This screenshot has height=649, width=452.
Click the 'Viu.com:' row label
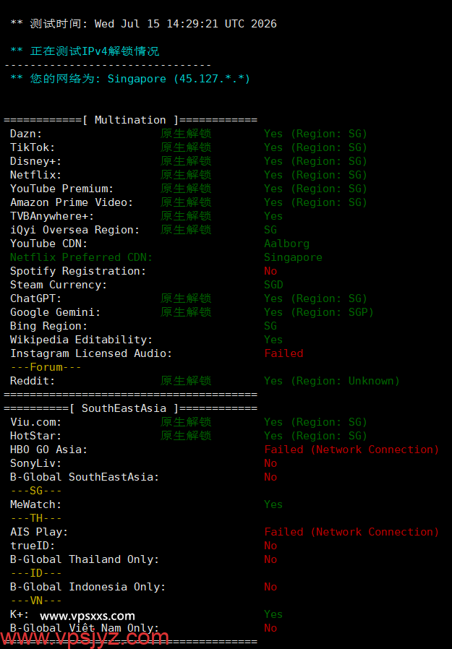pos(35,422)
